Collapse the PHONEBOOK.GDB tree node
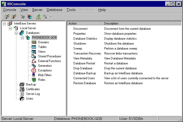The image size is (183, 122). click(22, 38)
